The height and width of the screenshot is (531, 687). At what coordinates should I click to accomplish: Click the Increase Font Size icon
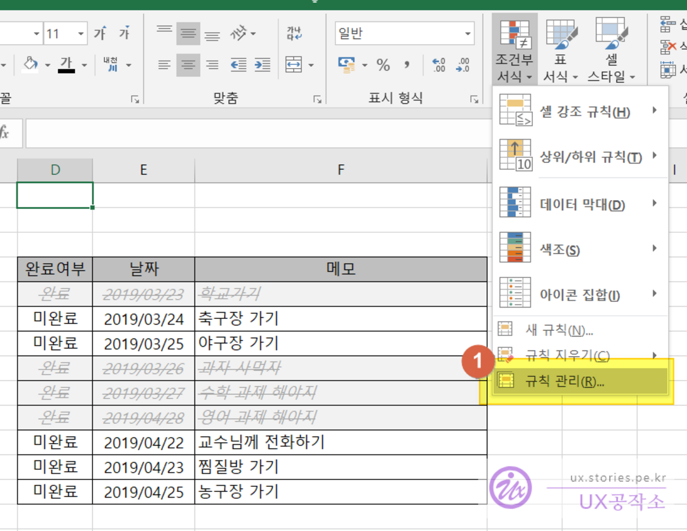click(x=100, y=33)
